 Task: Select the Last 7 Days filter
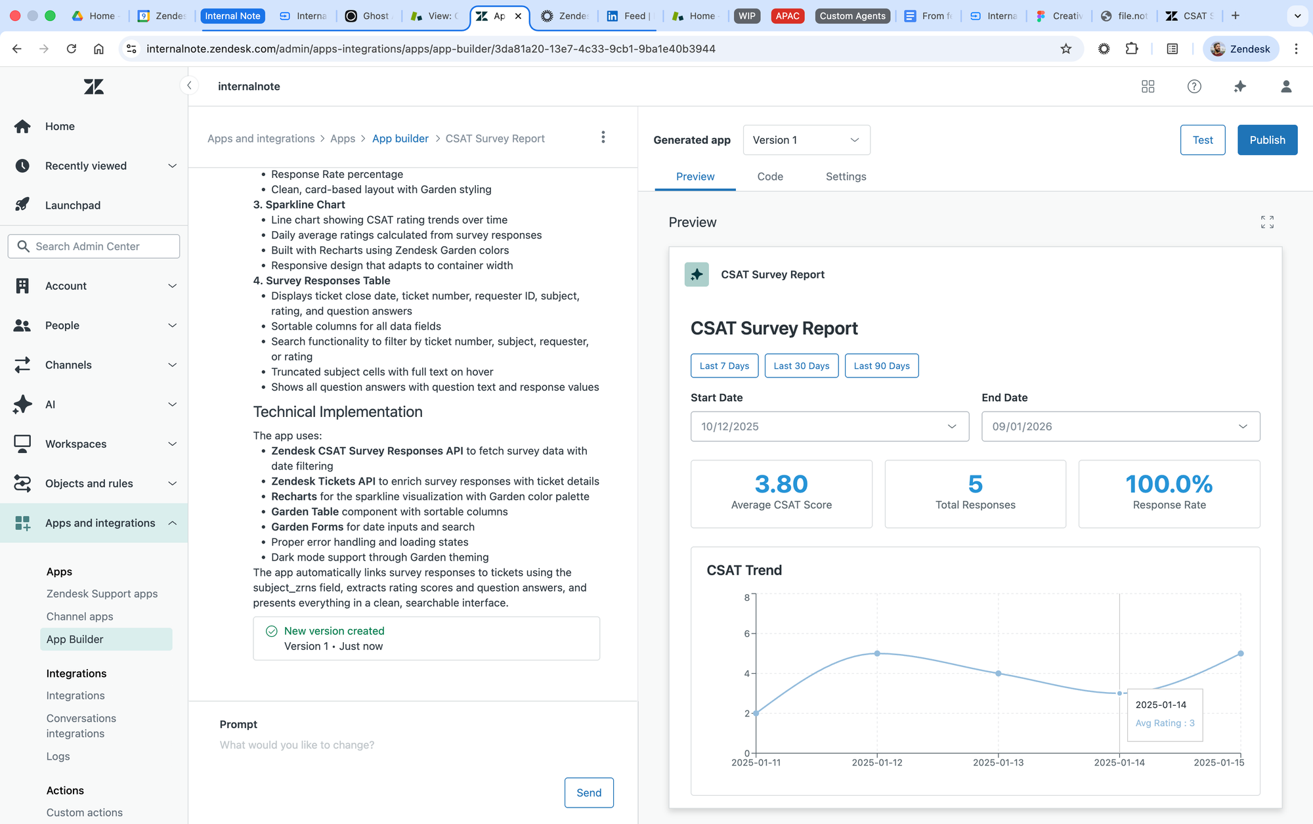click(x=724, y=366)
